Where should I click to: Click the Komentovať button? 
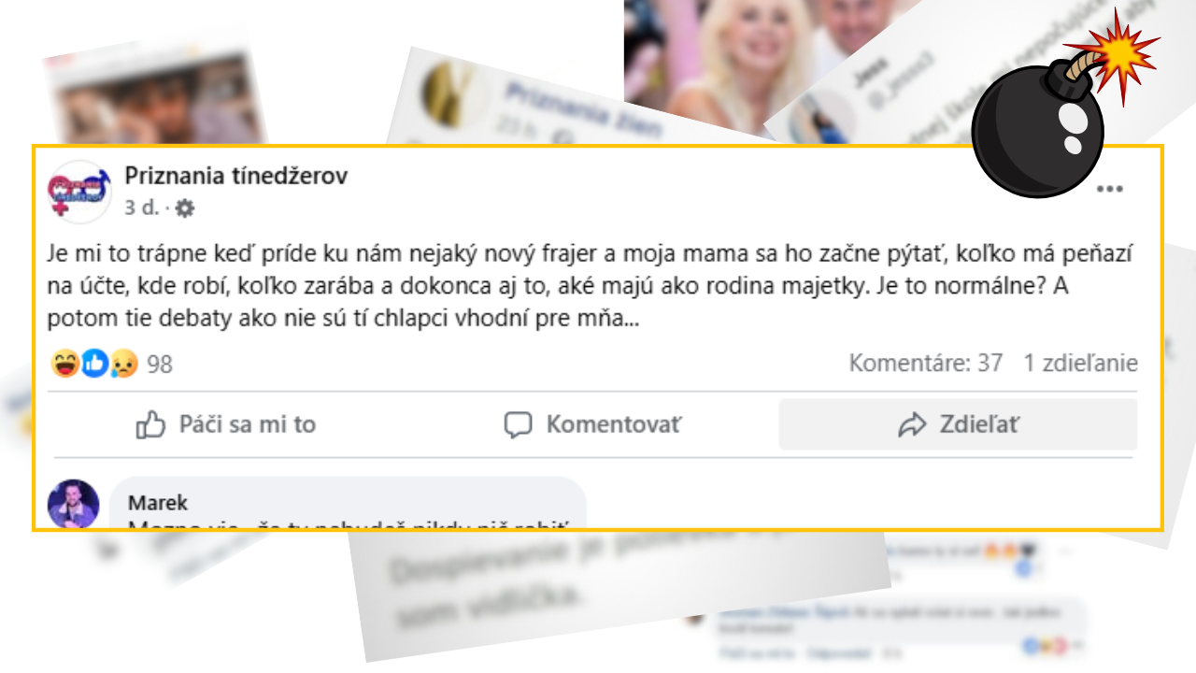593,425
